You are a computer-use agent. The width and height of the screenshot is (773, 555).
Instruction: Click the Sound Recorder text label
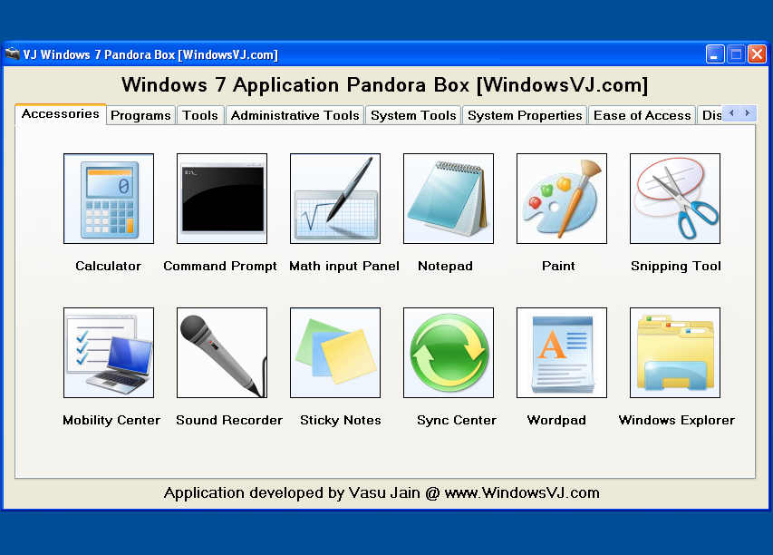[229, 420]
